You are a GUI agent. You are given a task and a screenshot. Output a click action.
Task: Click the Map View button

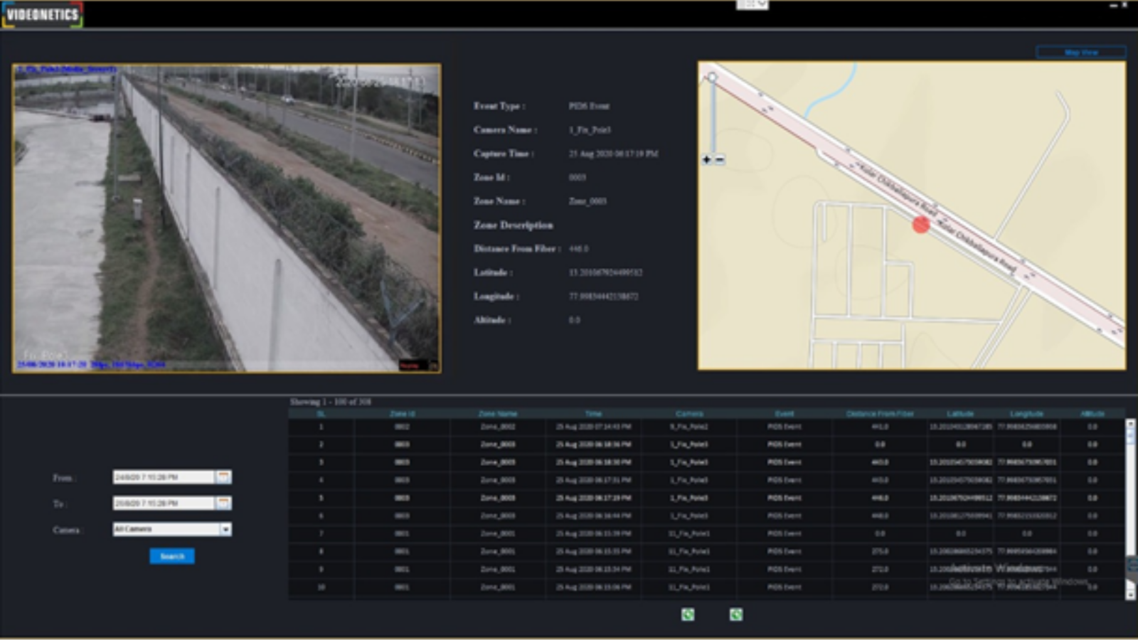1081,53
